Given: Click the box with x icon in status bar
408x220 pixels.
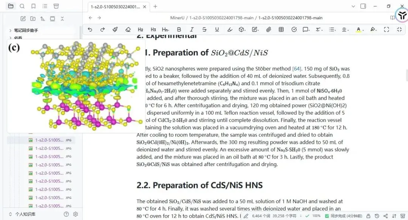Looking at the screenshot, I should click(403, 216).
